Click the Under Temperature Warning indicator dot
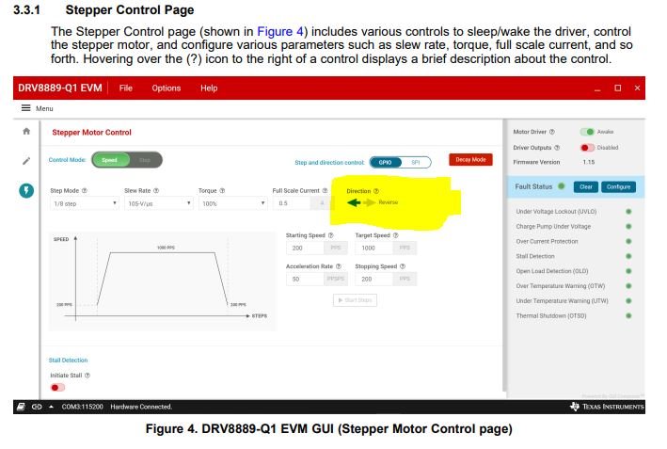The width and height of the screenshot is (667, 449). (628, 301)
